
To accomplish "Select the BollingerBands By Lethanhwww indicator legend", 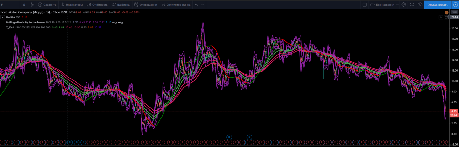I will (25, 22).
